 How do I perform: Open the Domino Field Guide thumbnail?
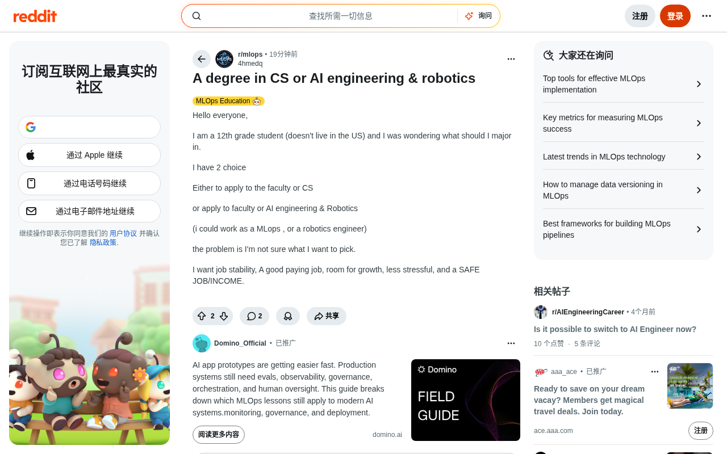tap(466, 400)
